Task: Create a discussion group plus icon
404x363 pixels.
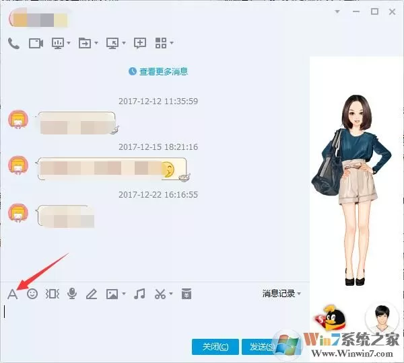Action: point(140,43)
